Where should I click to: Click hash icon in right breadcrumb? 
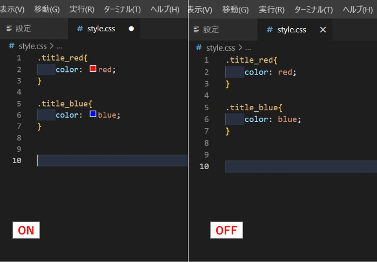199,48
